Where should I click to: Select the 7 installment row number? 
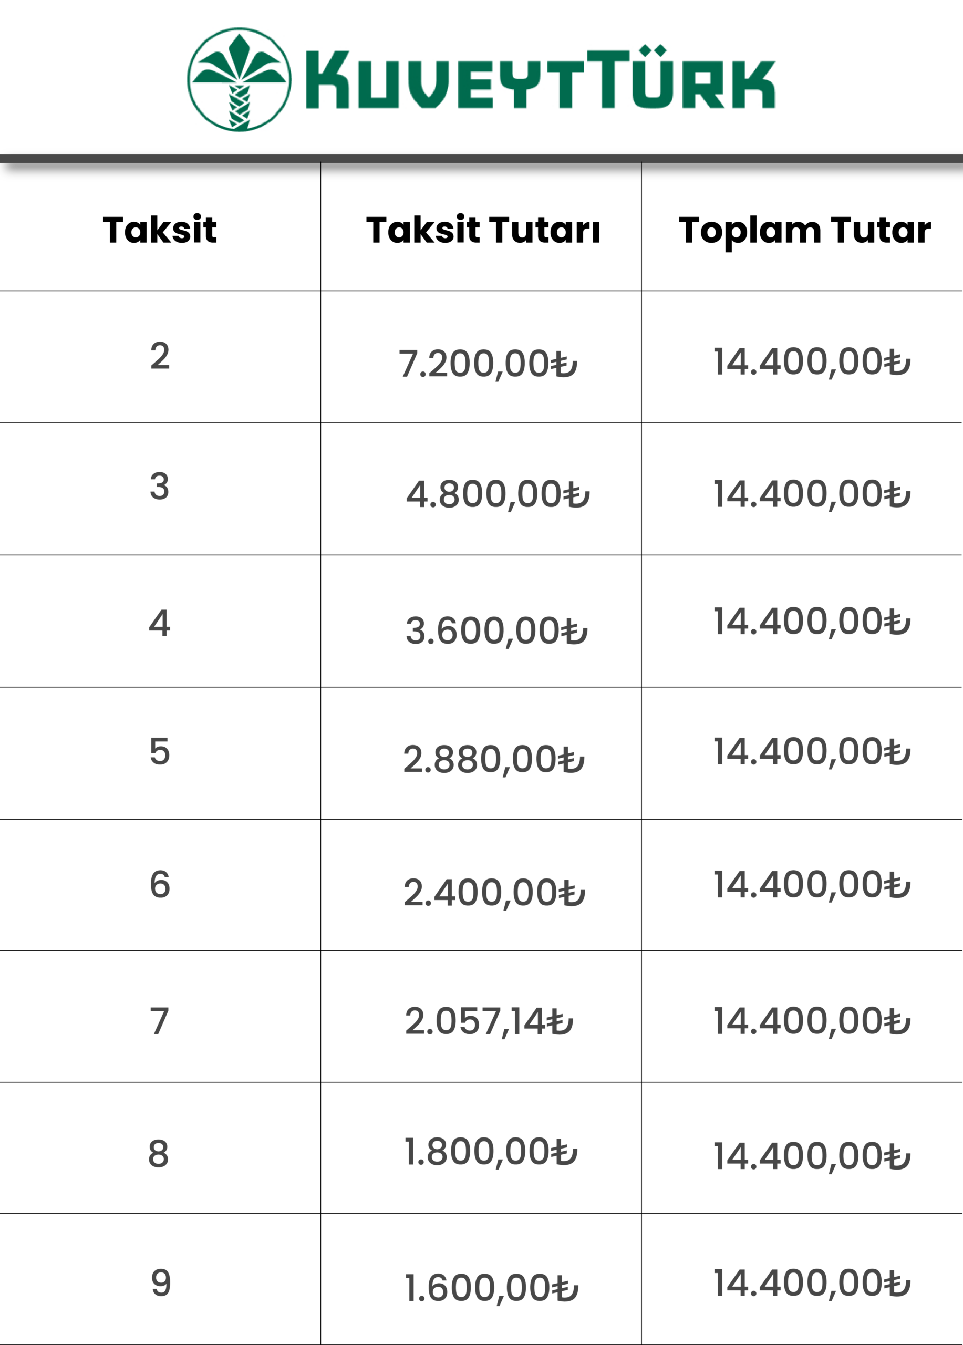(160, 1021)
